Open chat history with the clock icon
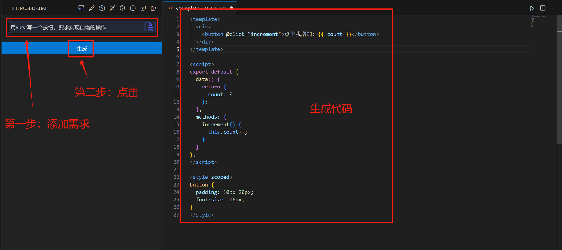The height and width of the screenshot is (250, 562). pyautogui.click(x=102, y=8)
